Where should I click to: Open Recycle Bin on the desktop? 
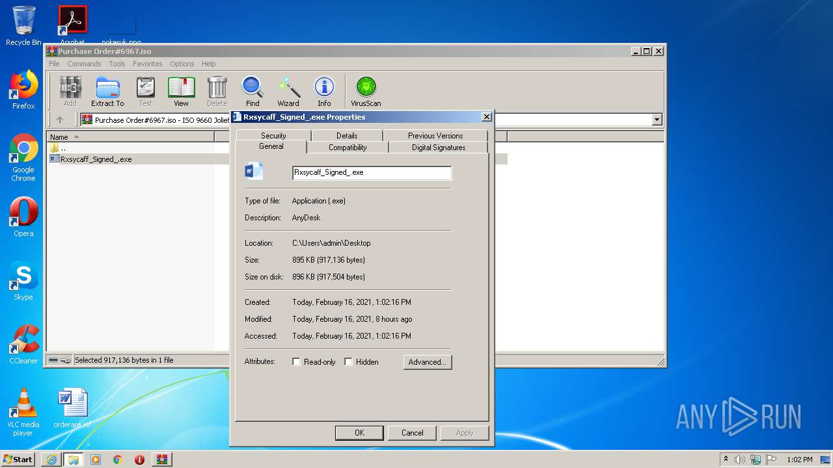coord(23,26)
